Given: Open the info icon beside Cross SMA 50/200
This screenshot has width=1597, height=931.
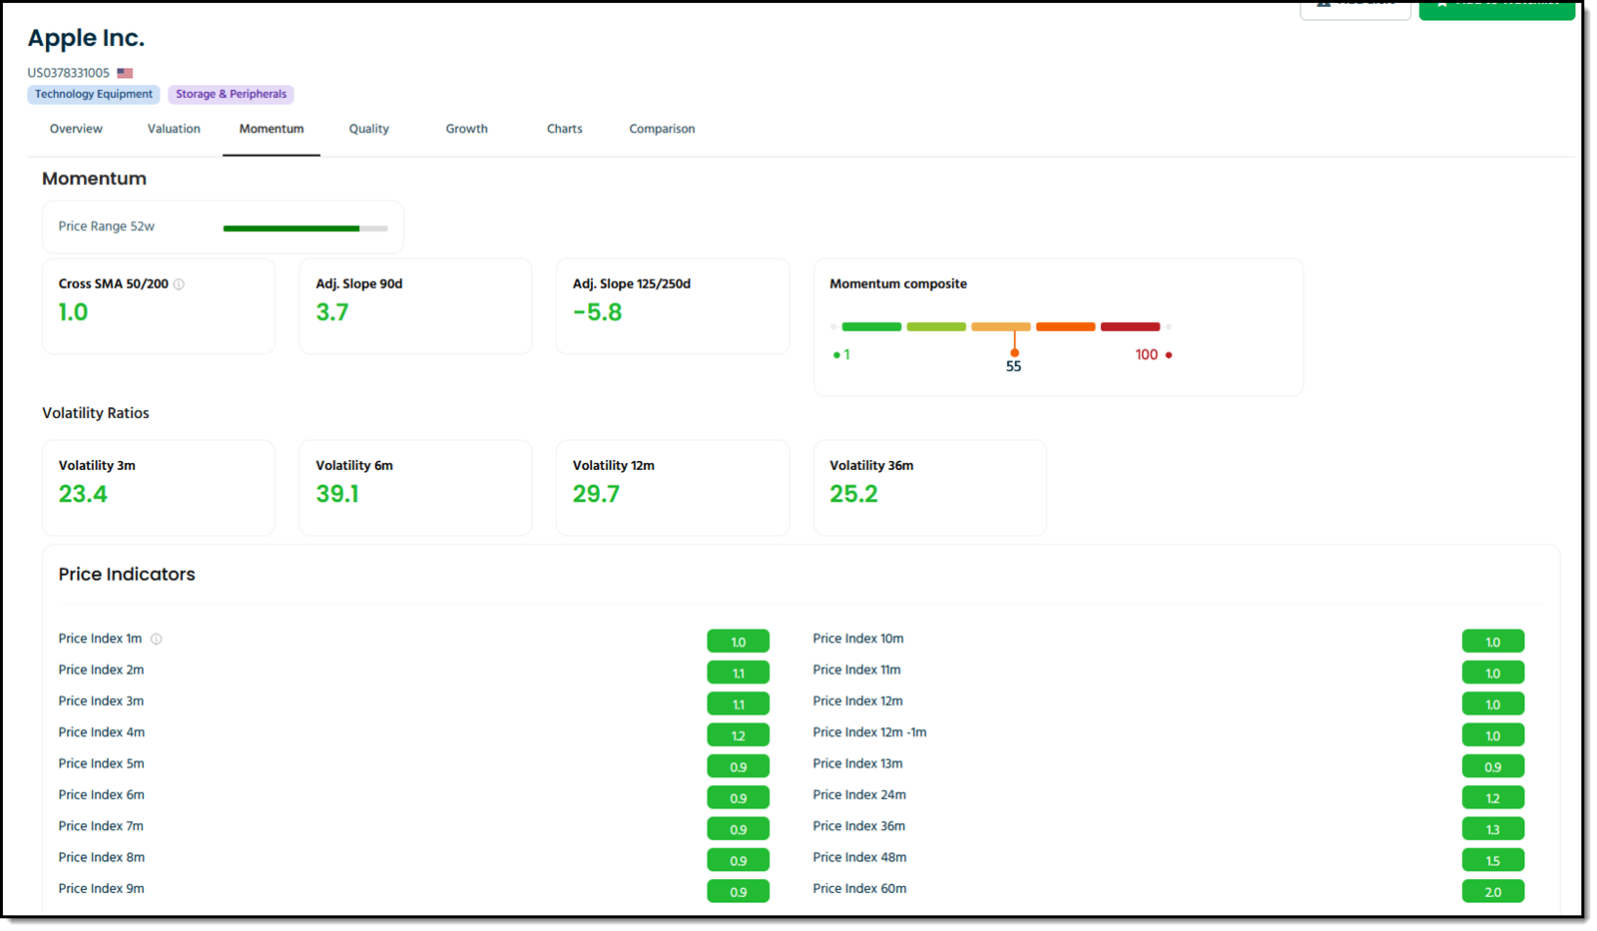Looking at the screenshot, I should coord(179,284).
